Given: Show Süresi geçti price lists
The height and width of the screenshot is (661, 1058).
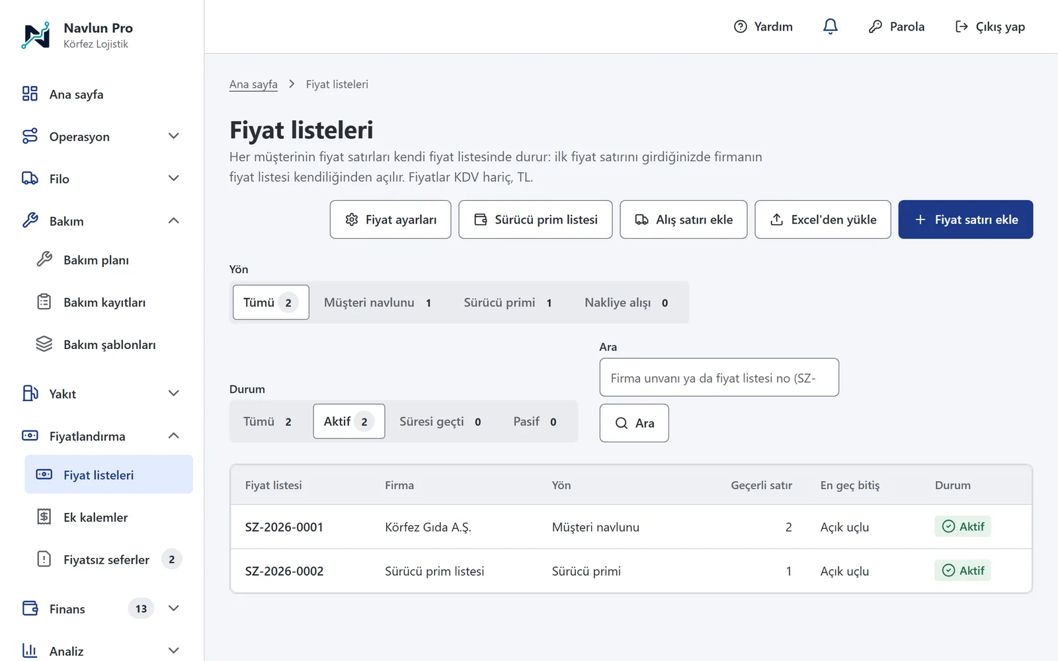Looking at the screenshot, I should (440, 421).
